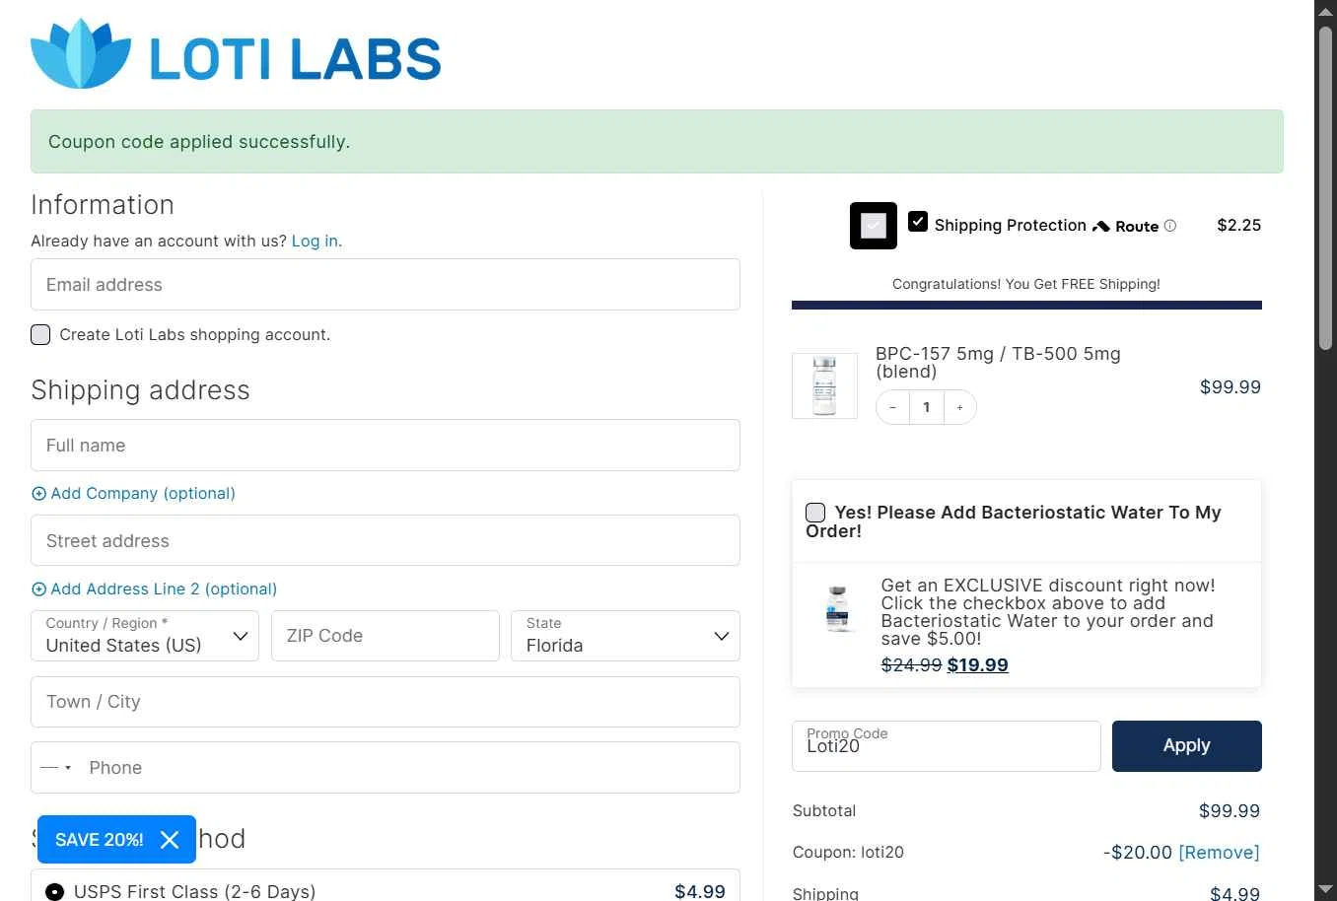
Task: Focus the Email address field
Action: pos(386,285)
